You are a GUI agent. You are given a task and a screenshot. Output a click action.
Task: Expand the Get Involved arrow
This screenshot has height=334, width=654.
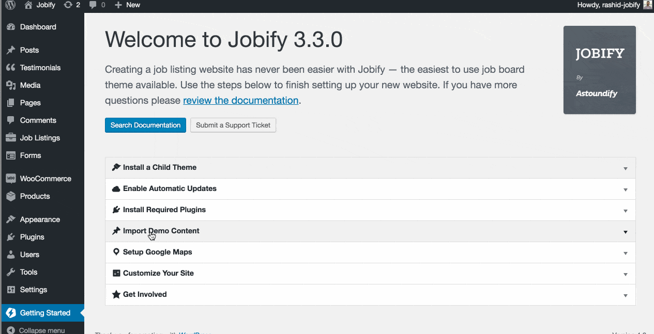(x=626, y=295)
